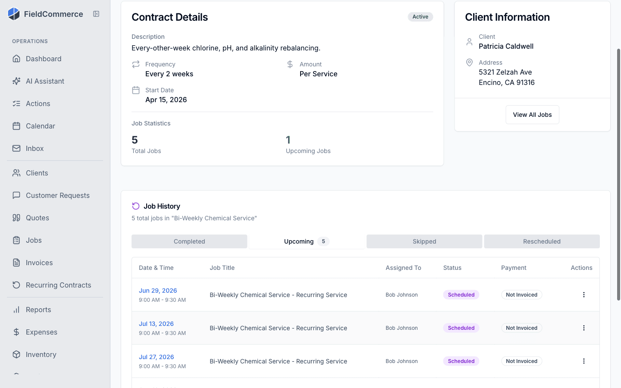Screen dimensions: 621x388
Task: Click the Start Date calendar icon
Action: [x=136, y=90]
